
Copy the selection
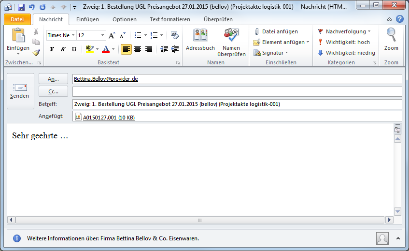click(36, 42)
